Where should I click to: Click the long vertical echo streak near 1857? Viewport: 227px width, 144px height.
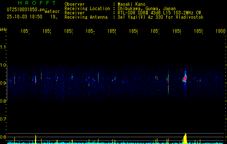coord(169,82)
